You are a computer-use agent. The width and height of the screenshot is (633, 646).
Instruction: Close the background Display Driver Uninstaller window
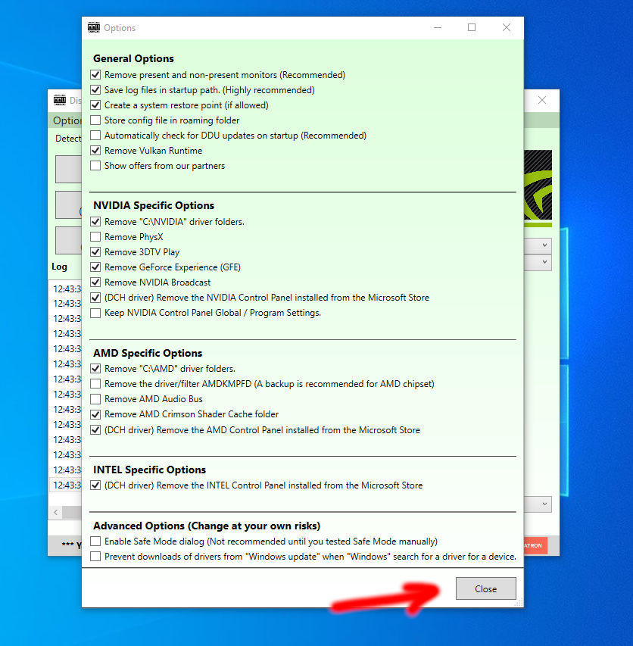[x=542, y=100]
